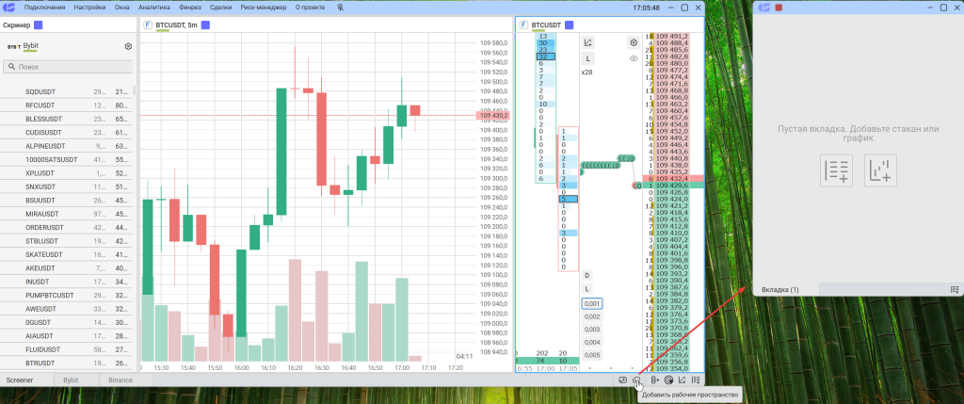Open the BTCUSDT, 5m chart symbol selector

pos(178,24)
